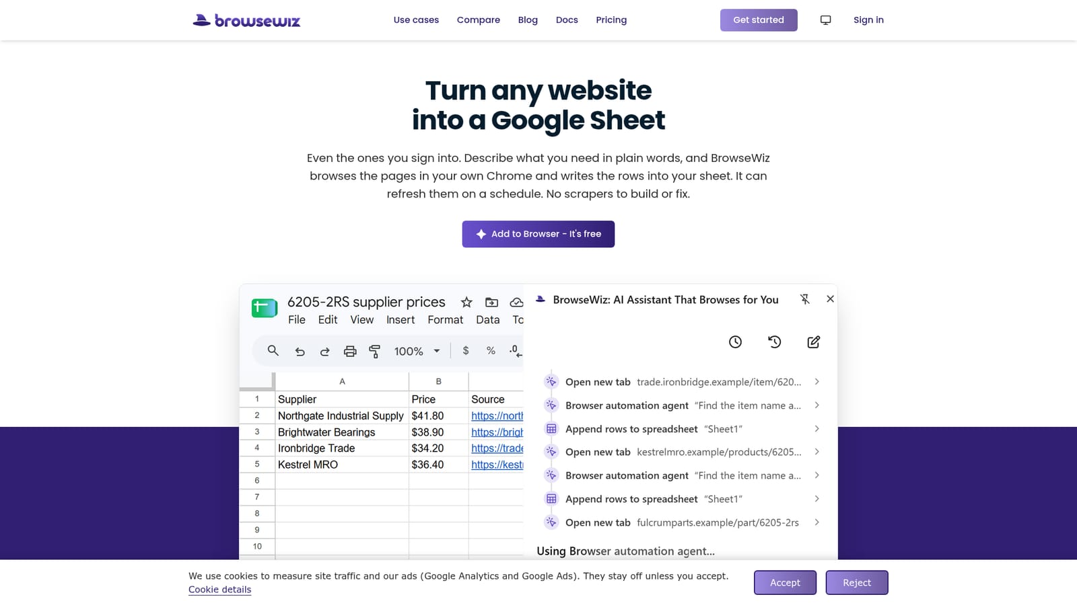Click the move to folder icon
Screen dimensions: 1077x605
[x=492, y=302]
